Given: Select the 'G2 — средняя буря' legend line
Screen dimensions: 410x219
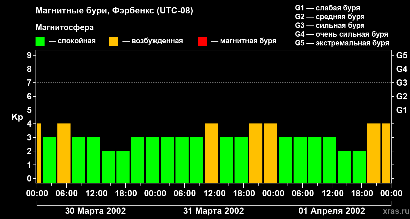Looking at the screenshot, I should click(x=330, y=17).
